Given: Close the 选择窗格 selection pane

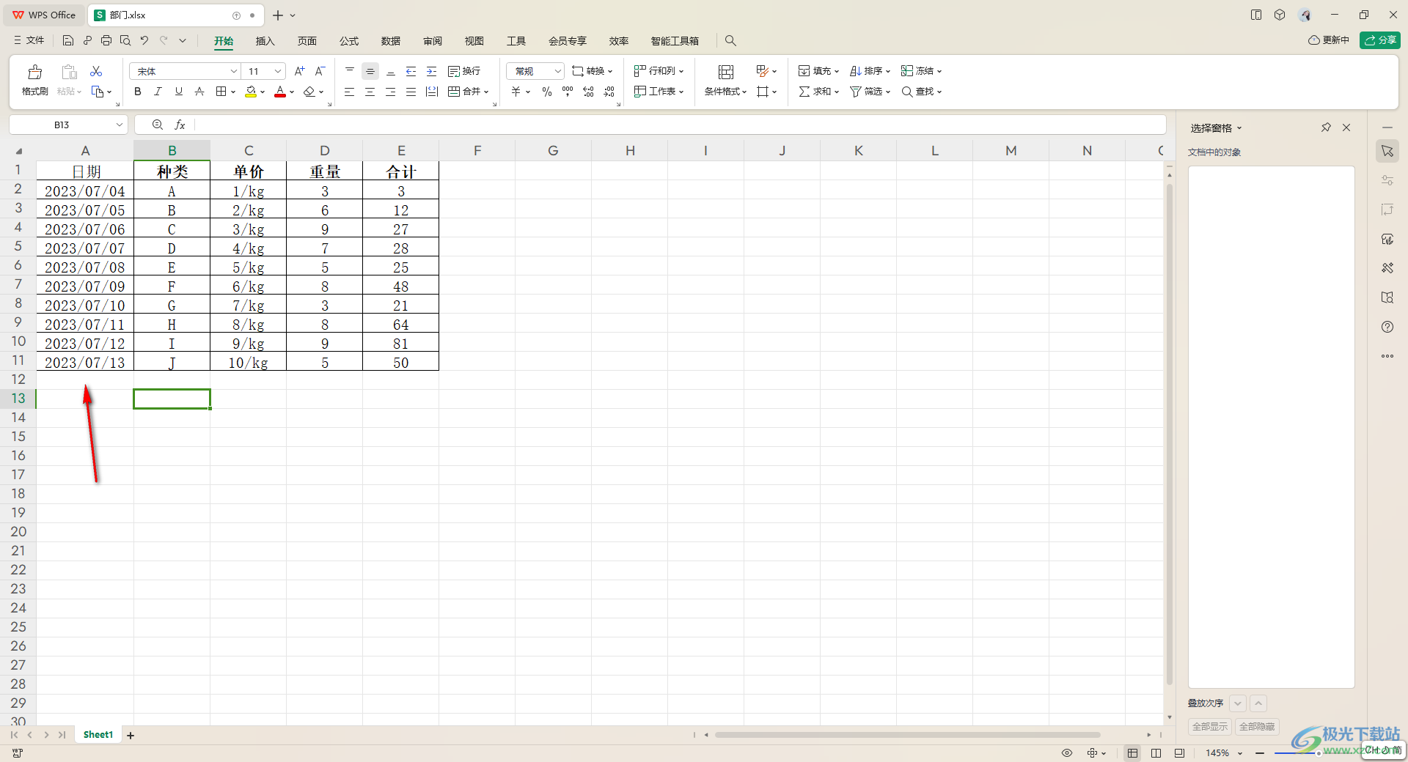Looking at the screenshot, I should (1346, 127).
